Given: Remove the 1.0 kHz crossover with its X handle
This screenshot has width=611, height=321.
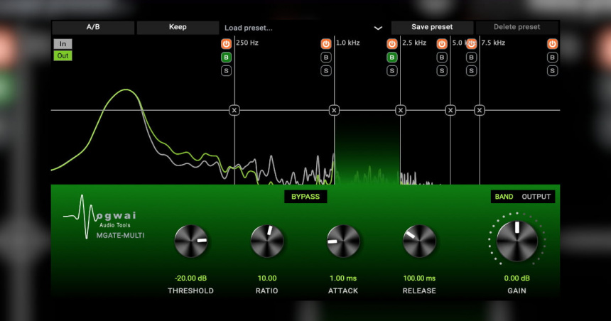Looking at the screenshot, I should tap(334, 110).
